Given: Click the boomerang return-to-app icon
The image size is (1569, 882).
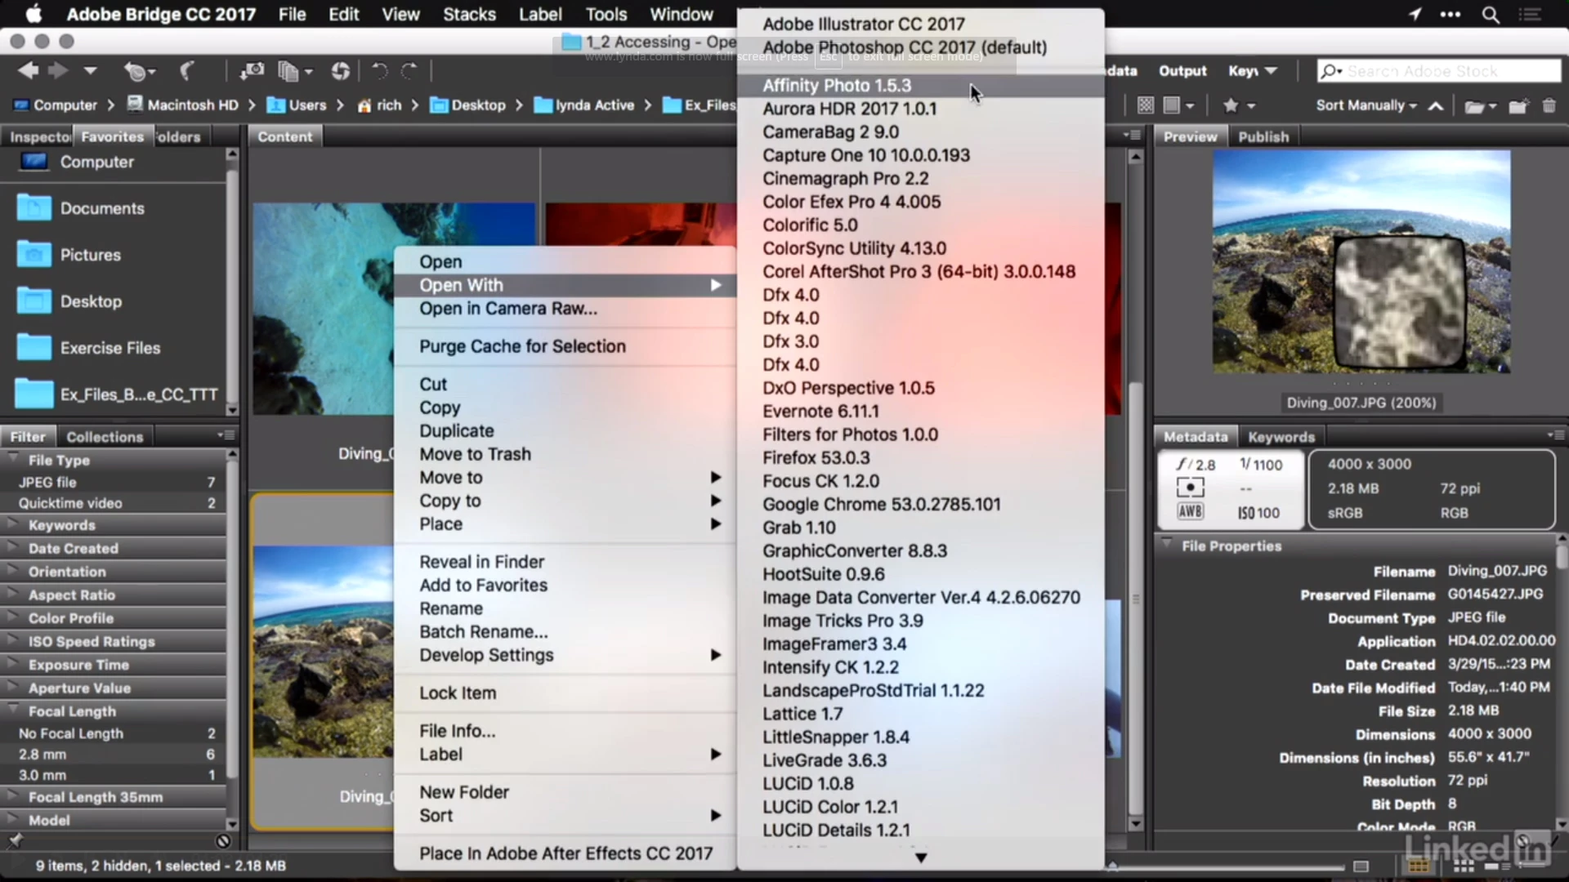Looking at the screenshot, I should (x=188, y=71).
